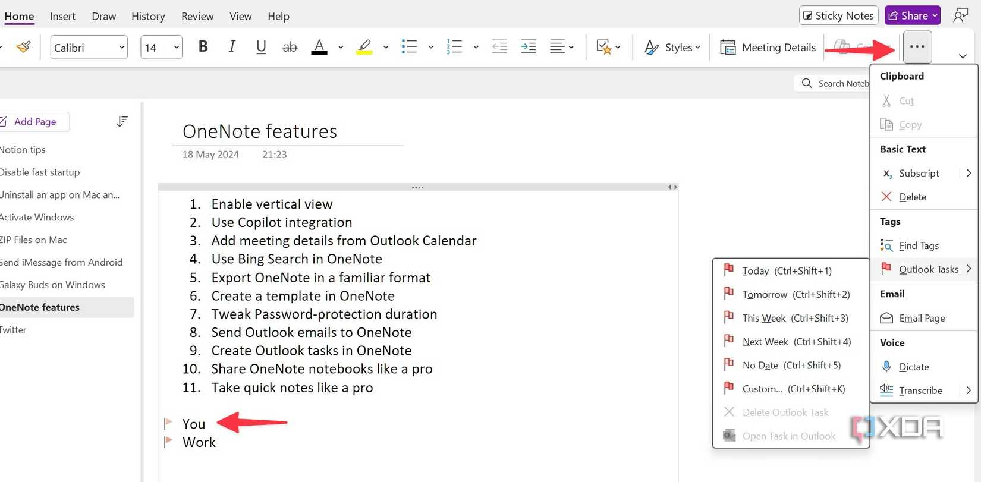Choose the Today Outlook task flag
Image resolution: width=981 pixels, height=482 pixels.
(x=791, y=271)
